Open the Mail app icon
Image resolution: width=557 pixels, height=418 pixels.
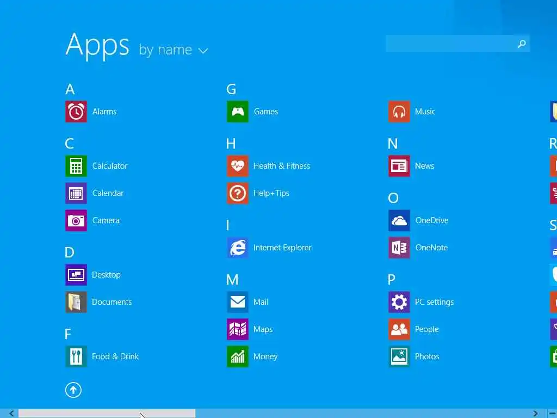click(x=238, y=302)
